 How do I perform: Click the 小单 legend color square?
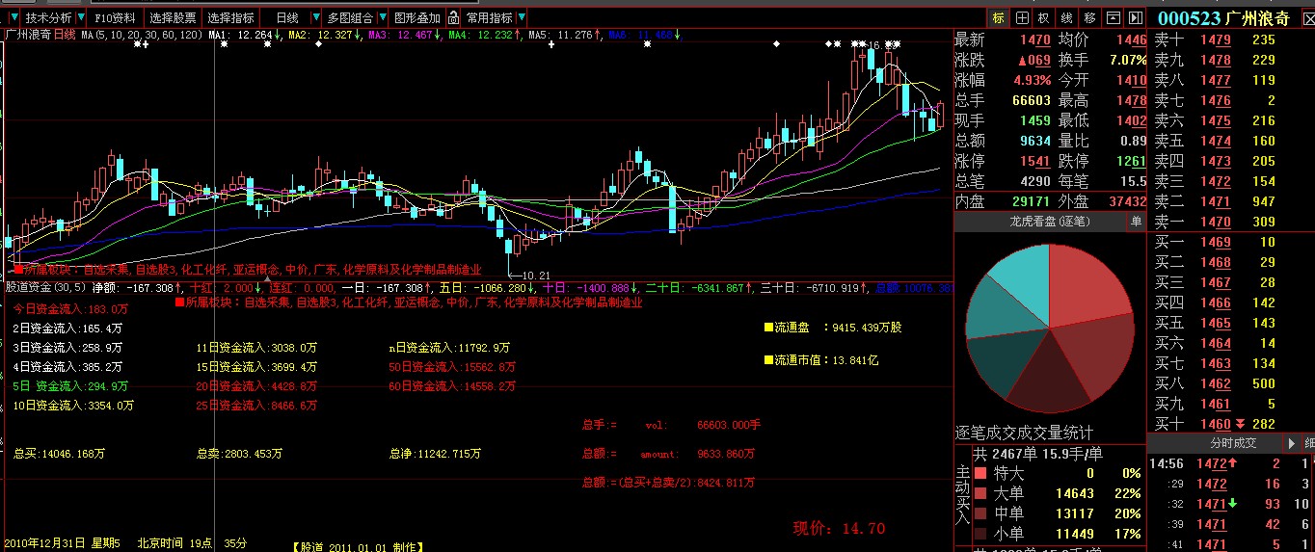(980, 533)
